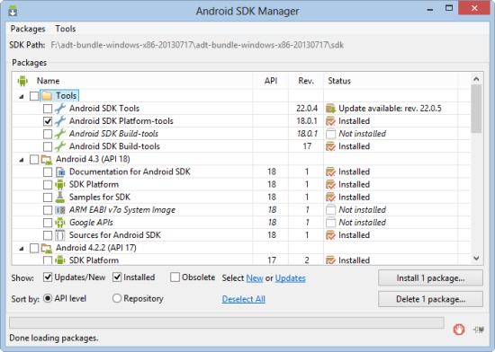
Task: Check the Android 4.3 (API 18) group checkbox
Action: click(34, 159)
